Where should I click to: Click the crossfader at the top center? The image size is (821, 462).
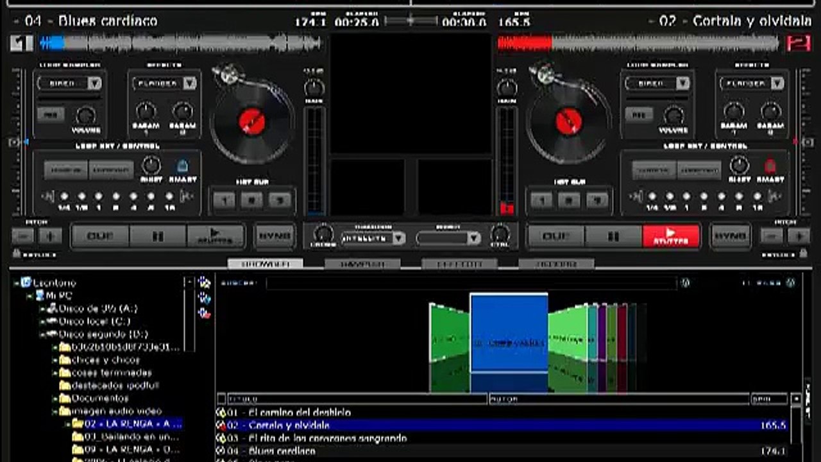pos(410,21)
